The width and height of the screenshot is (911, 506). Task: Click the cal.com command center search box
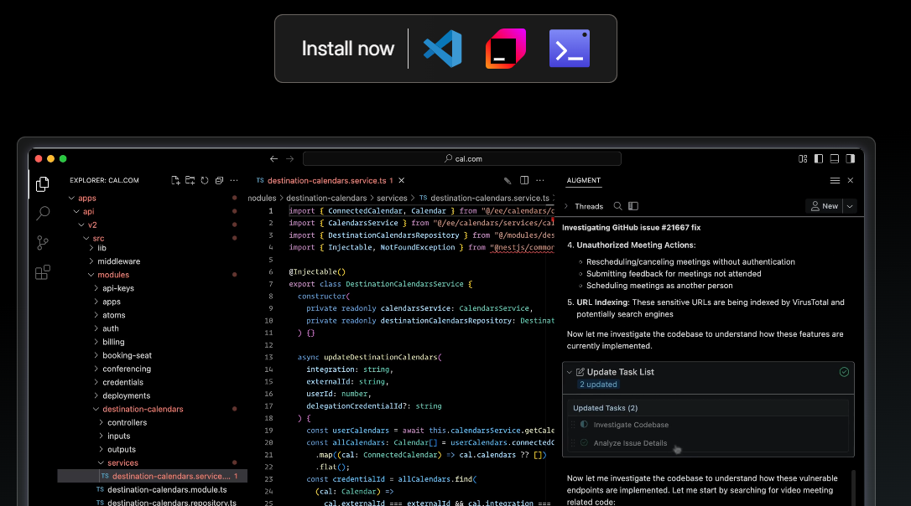click(462, 158)
